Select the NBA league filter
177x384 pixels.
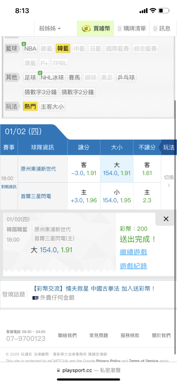(30, 48)
